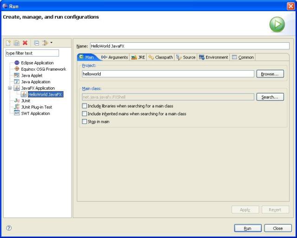Close the Run dialog window
The width and height of the screenshot is (297, 238).
(291, 6)
